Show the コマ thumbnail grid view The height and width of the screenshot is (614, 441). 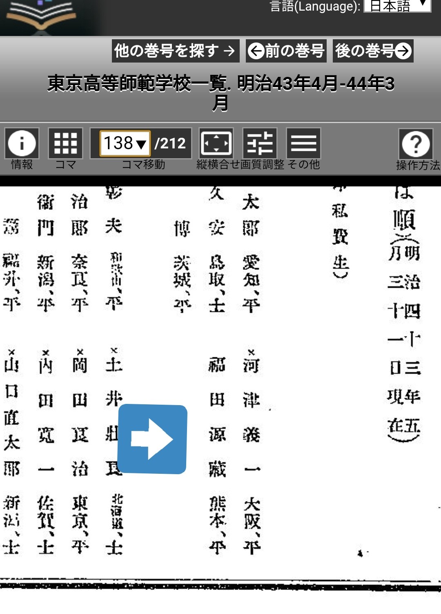point(65,143)
